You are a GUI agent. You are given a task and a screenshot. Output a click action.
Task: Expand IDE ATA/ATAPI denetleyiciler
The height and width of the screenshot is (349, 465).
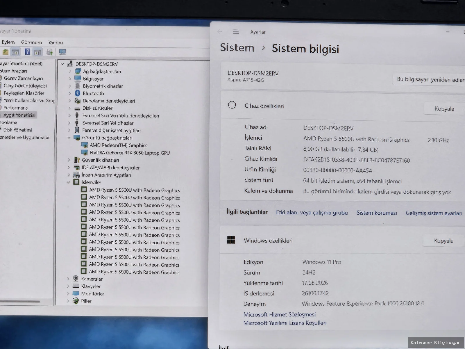(69, 167)
